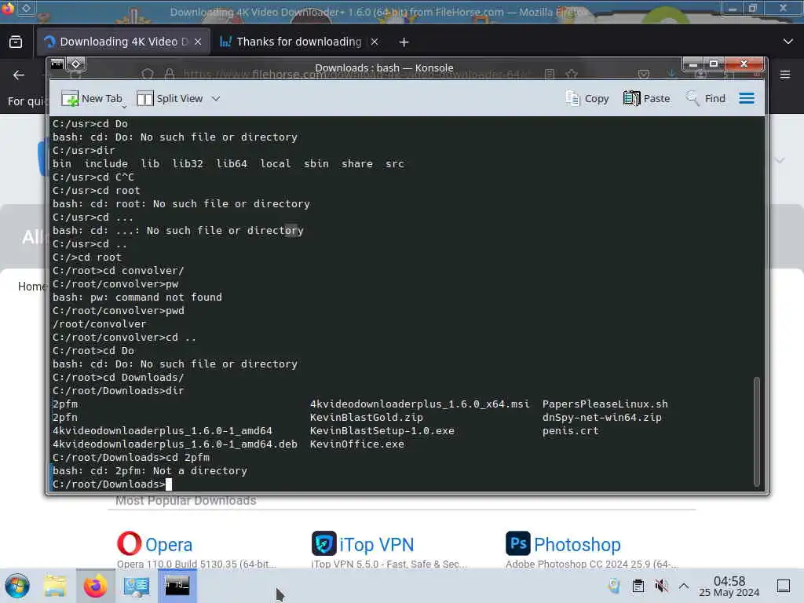The width and height of the screenshot is (804, 603).
Task: Activate Konsole taskbar icon
Action: coord(177,585)
